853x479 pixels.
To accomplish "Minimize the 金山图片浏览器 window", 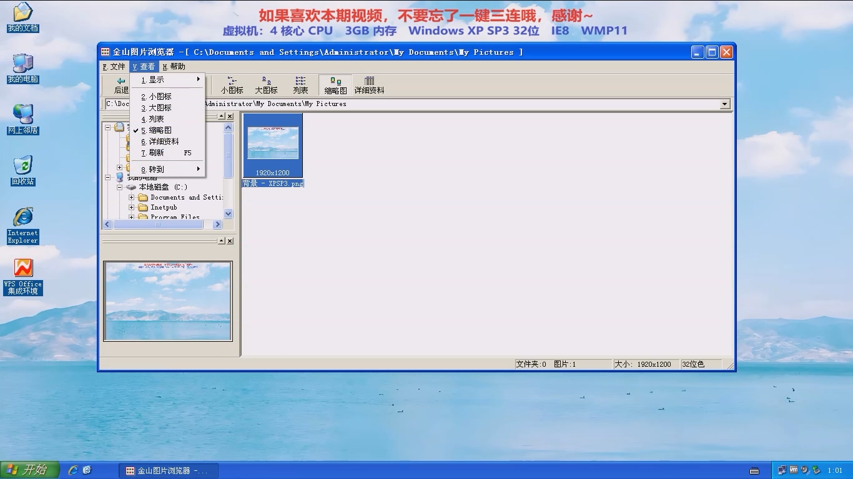I will tap(698, 52).
